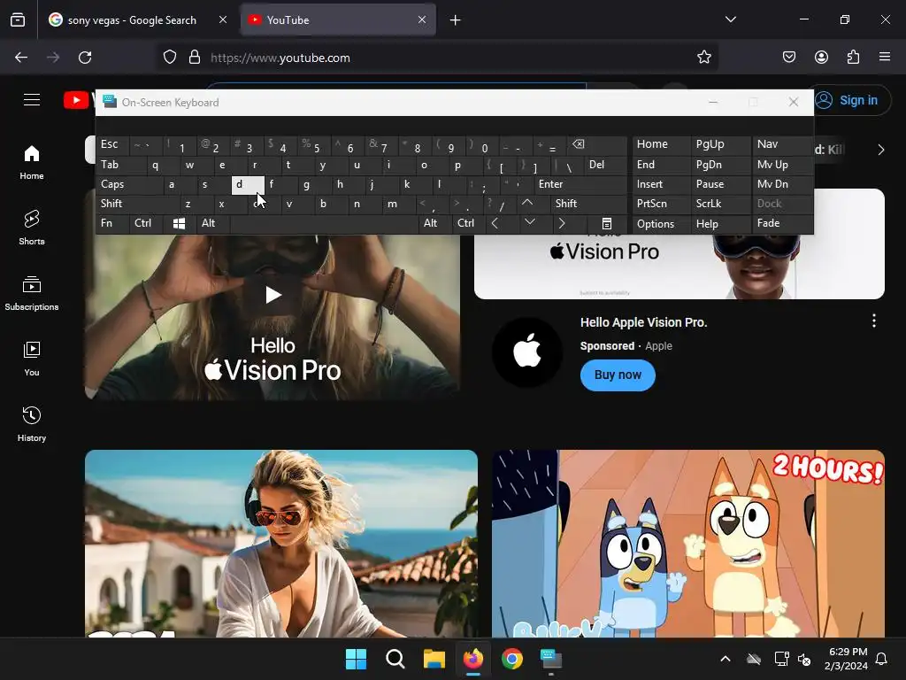Toggle the ScrLk key on keyboard
The height and width of the screenshot is (680, 906).
point(720,204)
